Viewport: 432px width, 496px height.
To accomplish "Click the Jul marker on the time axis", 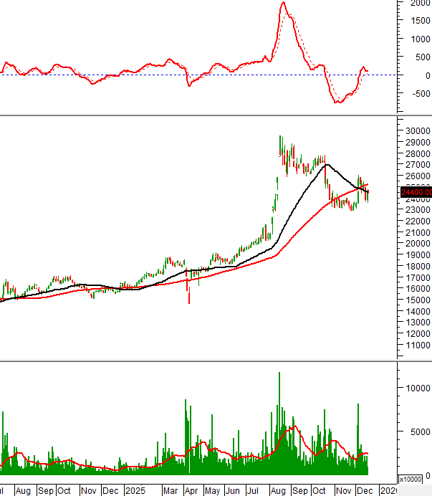I will [252, 491].
